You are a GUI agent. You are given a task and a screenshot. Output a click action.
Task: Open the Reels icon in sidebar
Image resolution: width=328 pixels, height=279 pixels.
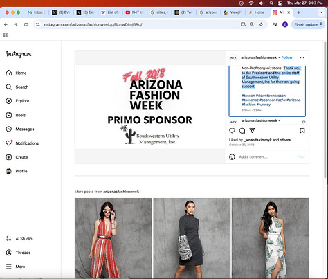[9, 115]
